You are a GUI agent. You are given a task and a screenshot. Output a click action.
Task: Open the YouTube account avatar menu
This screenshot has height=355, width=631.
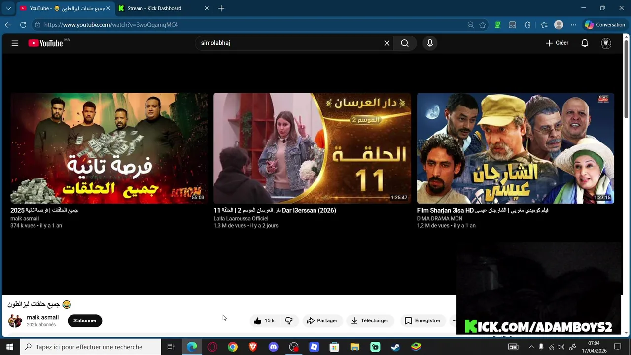tap(606, 43)
